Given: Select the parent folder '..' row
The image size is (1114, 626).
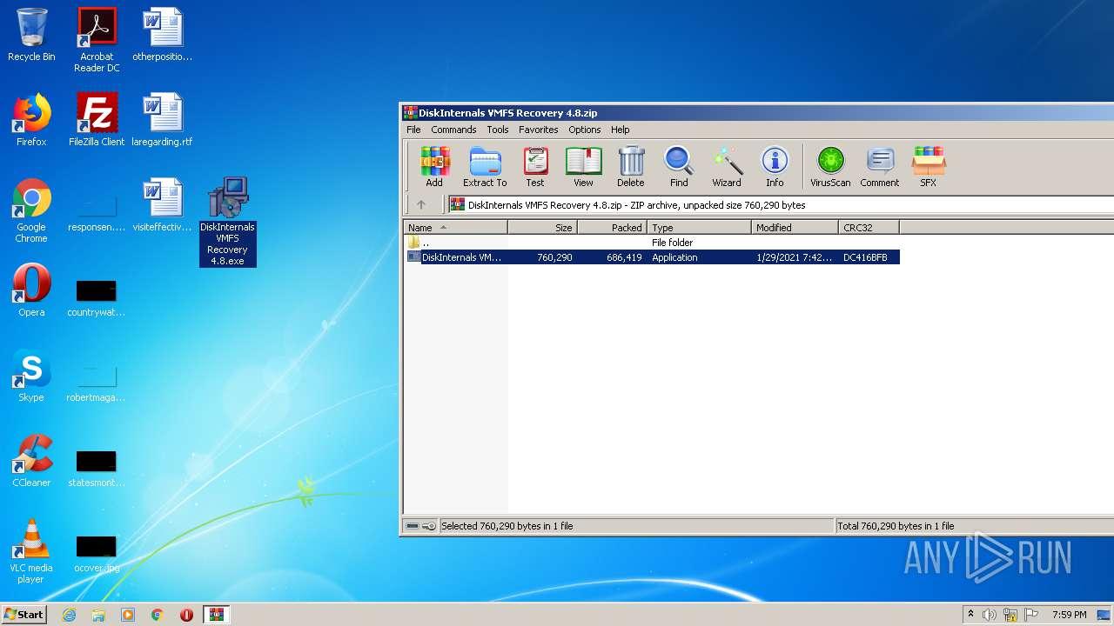Looking at the screenshot, I should (652, 243).
